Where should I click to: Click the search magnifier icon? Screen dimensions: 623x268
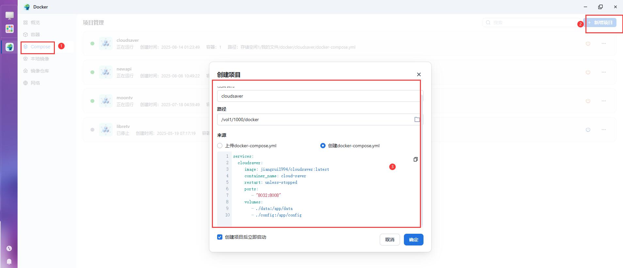488,23
